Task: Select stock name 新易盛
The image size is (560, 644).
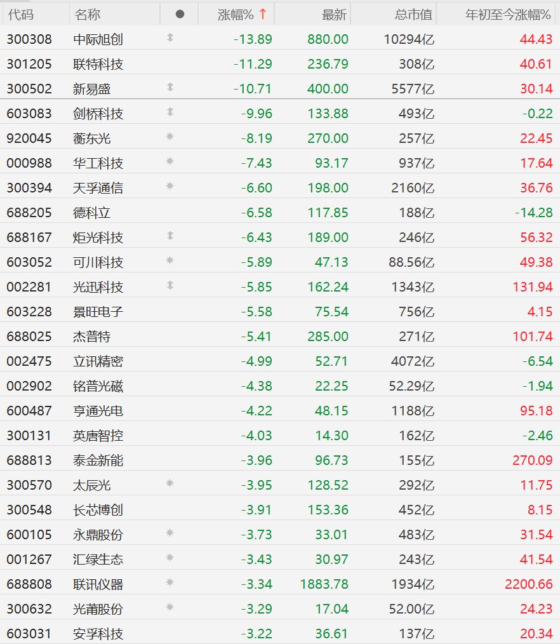Action: (x=92, y=89)
